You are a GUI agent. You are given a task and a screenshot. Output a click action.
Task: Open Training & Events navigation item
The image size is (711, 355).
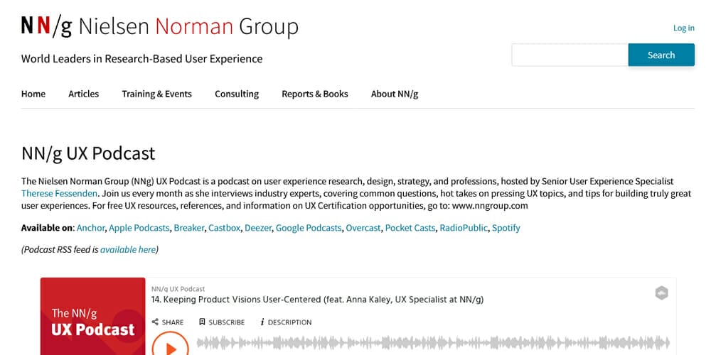point(156,94)
